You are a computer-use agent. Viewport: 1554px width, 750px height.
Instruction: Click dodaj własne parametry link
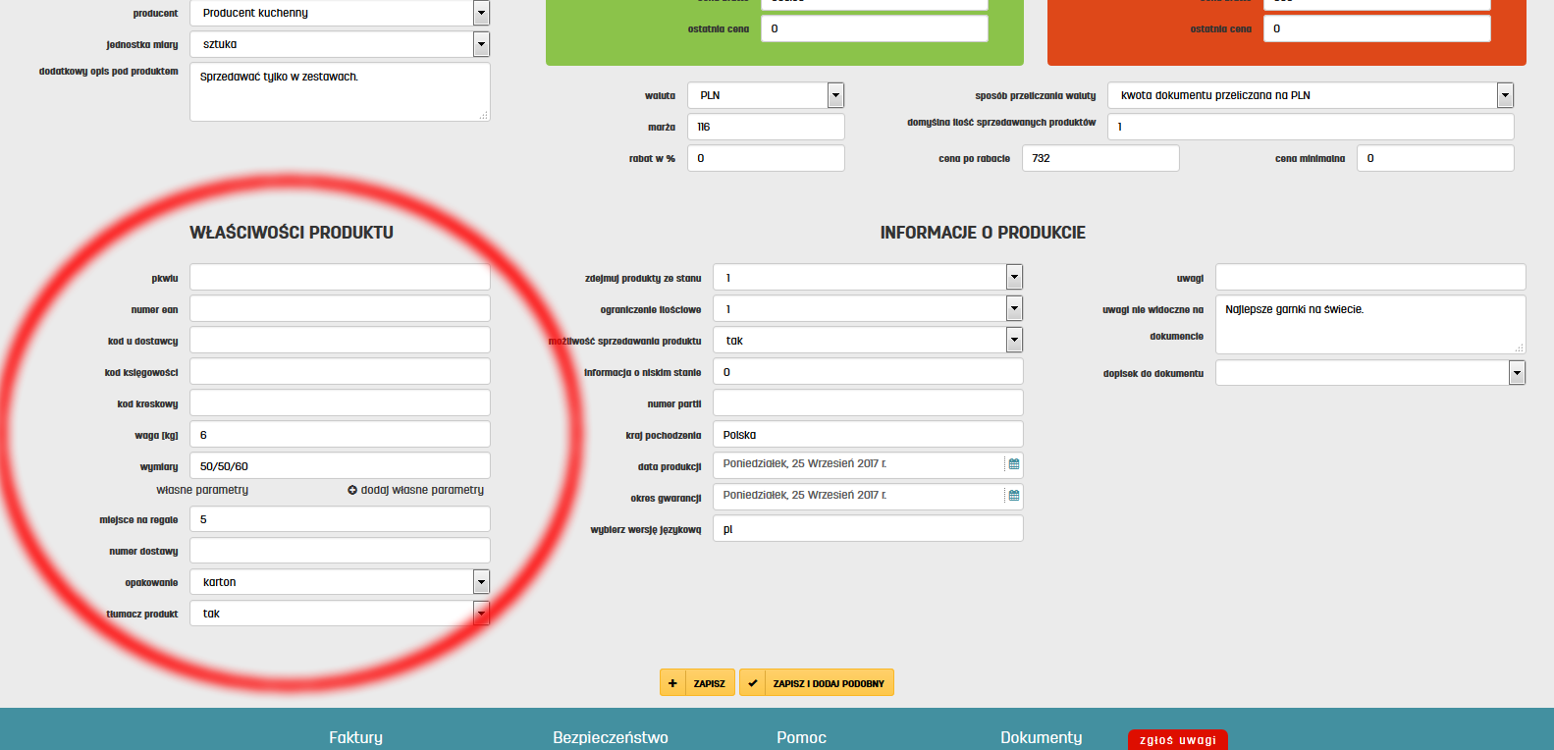(422, 490)
